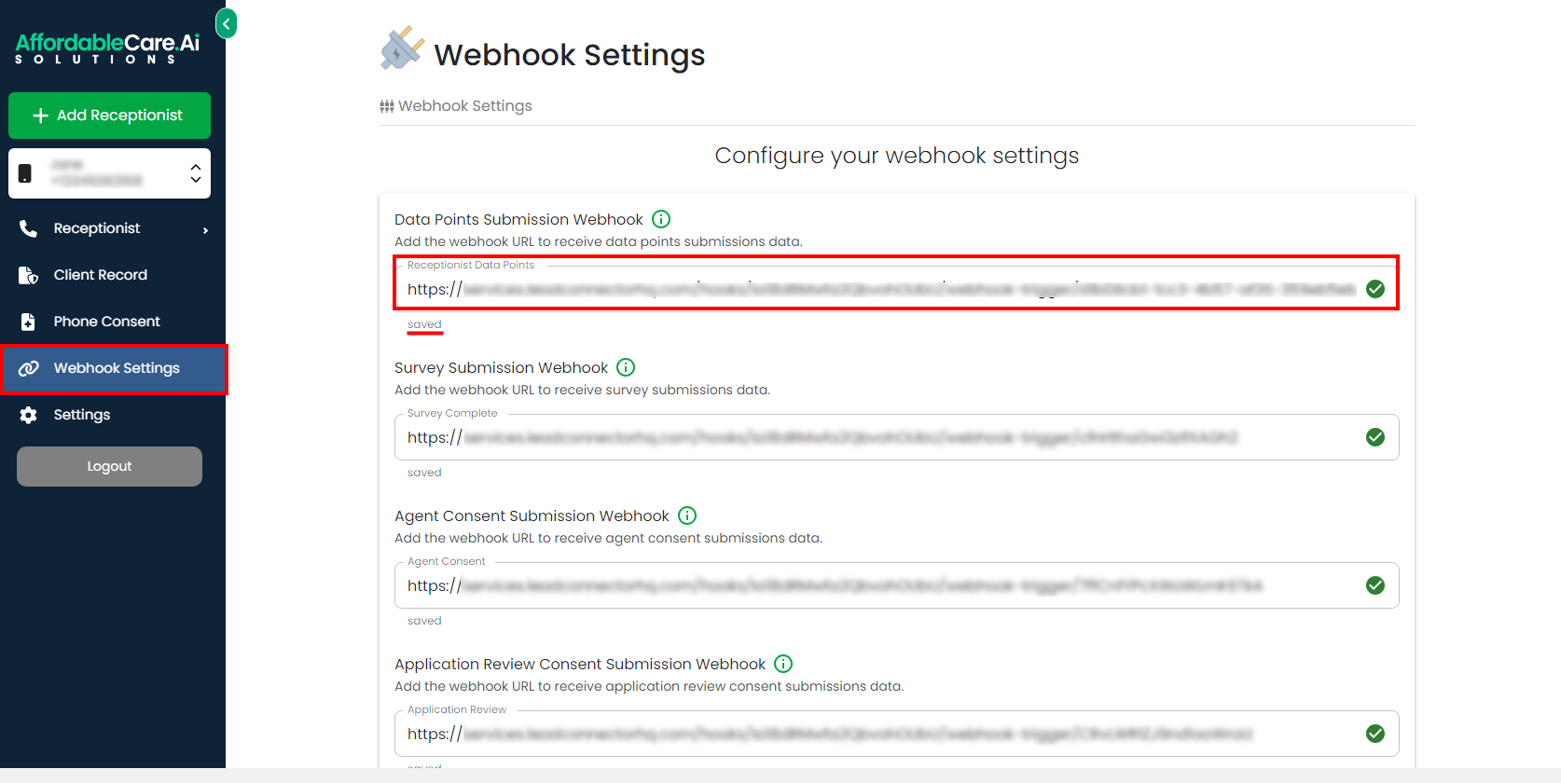
Task: Expand the Receptionist submenu chevron
Action: pyautogui.click(x=207, y=229)
